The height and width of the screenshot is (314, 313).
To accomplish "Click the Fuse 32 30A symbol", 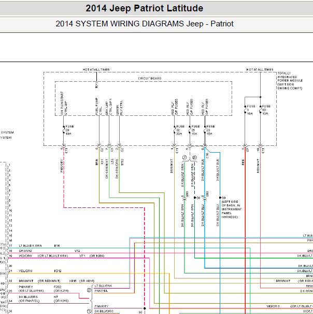I will (175, 130).
